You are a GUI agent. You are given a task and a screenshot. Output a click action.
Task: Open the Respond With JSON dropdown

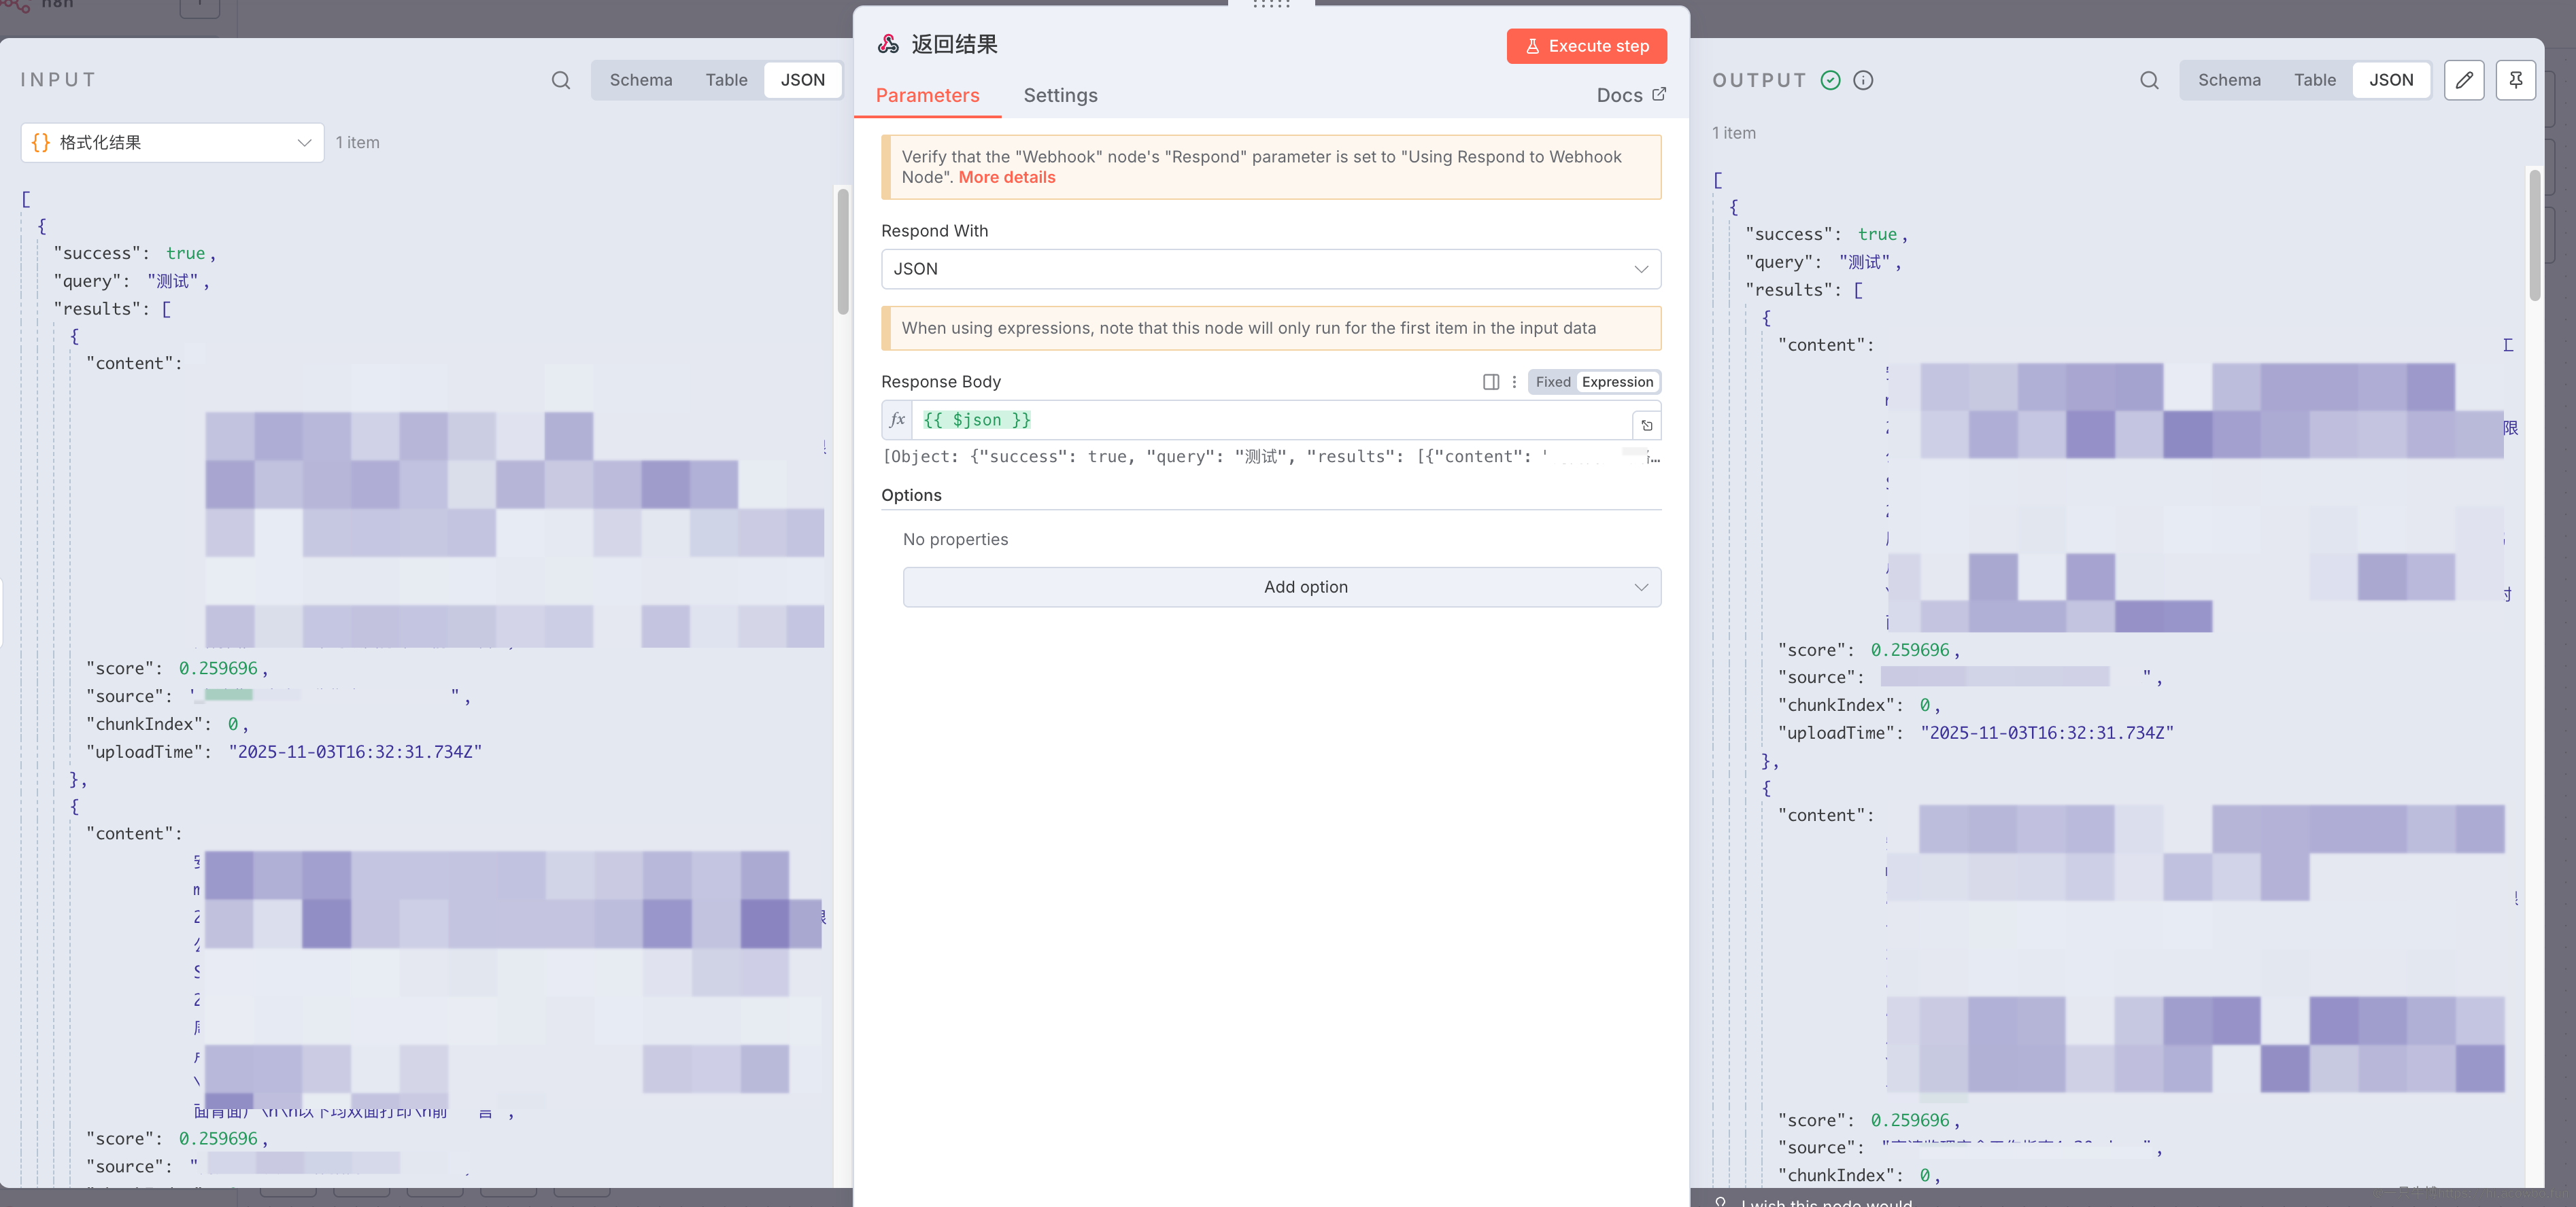(x=1270, y=268)
